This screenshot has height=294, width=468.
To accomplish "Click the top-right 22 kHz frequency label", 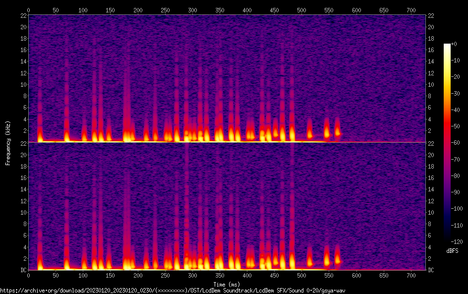I will (x=431, y=16).
